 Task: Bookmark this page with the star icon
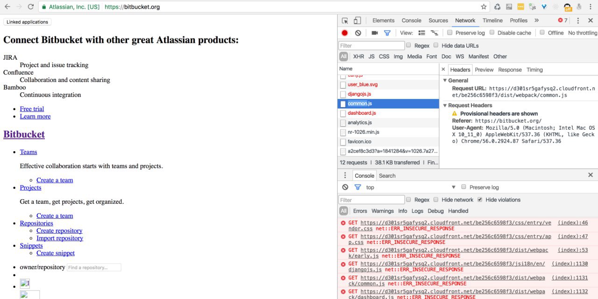[484, 7]
